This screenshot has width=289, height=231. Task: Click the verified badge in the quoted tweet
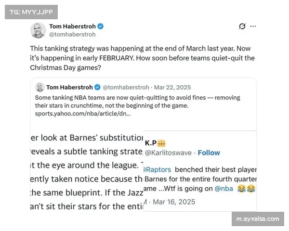click(97, 87)
